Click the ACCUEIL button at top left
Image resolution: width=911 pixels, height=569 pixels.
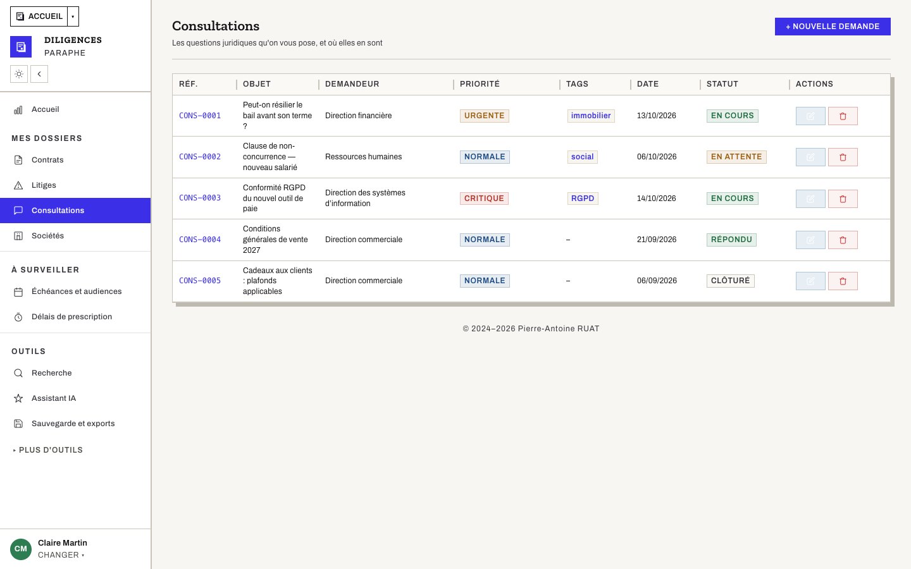[x=39, y=16]
